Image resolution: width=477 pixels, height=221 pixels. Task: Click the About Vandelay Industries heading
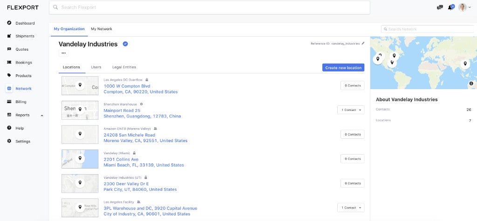click(407, 99)
